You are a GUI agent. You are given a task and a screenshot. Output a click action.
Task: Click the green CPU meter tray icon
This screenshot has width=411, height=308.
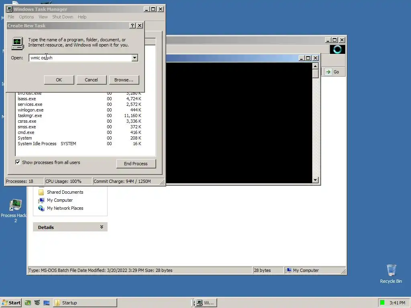pyautogui.click(x=382, y=303)
